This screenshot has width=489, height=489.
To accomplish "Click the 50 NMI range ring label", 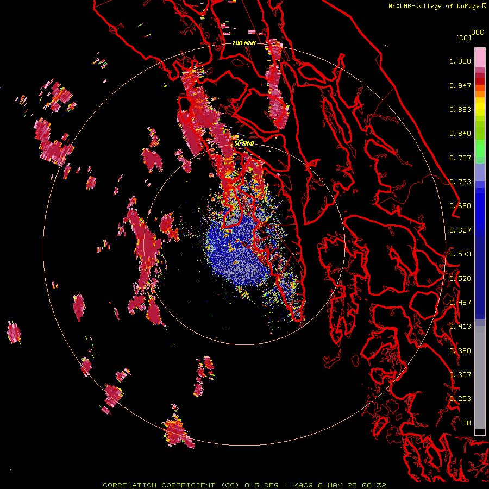I will click(x=244, y=143).
